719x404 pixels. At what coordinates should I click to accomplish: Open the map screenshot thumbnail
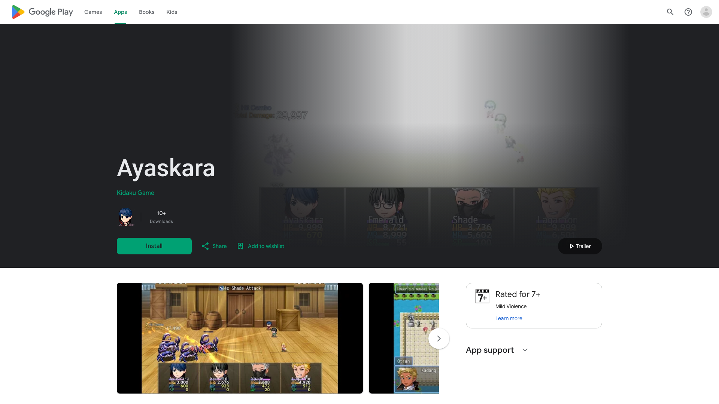tap(404, 338)
